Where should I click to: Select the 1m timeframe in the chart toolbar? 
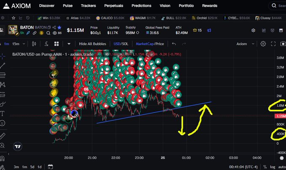coord(7,44)
